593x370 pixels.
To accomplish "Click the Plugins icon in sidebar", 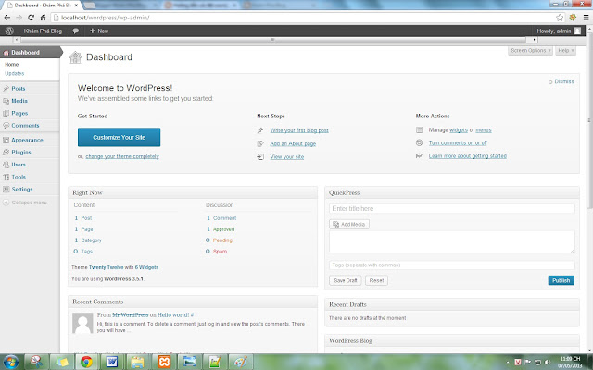I will coord(6,152).
